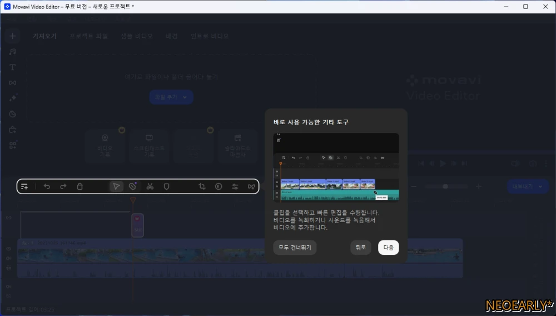556x316 pixels.
Task: Add a marker with the shield-shaped icon
Action: point(166,186)
